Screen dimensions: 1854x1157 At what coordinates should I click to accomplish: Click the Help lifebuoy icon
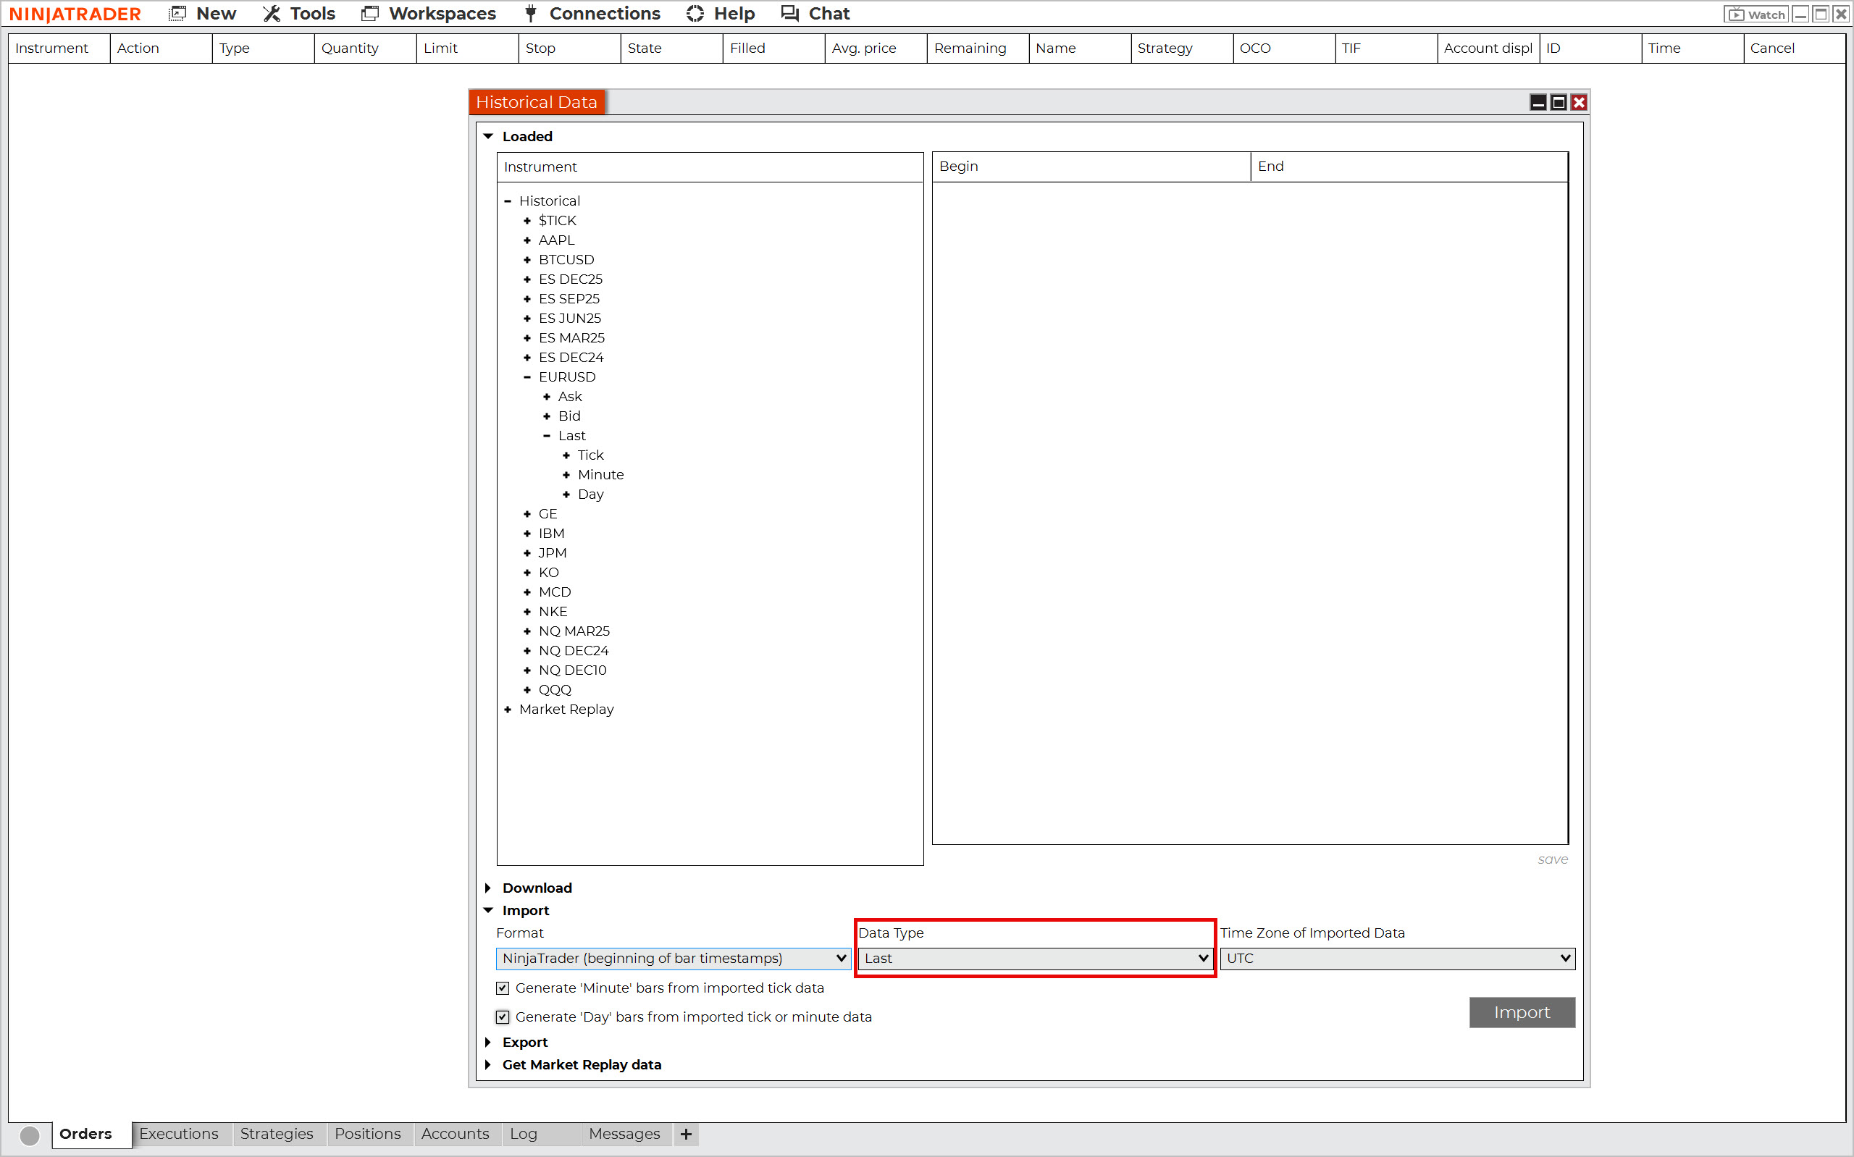click(x=695, y=13)
